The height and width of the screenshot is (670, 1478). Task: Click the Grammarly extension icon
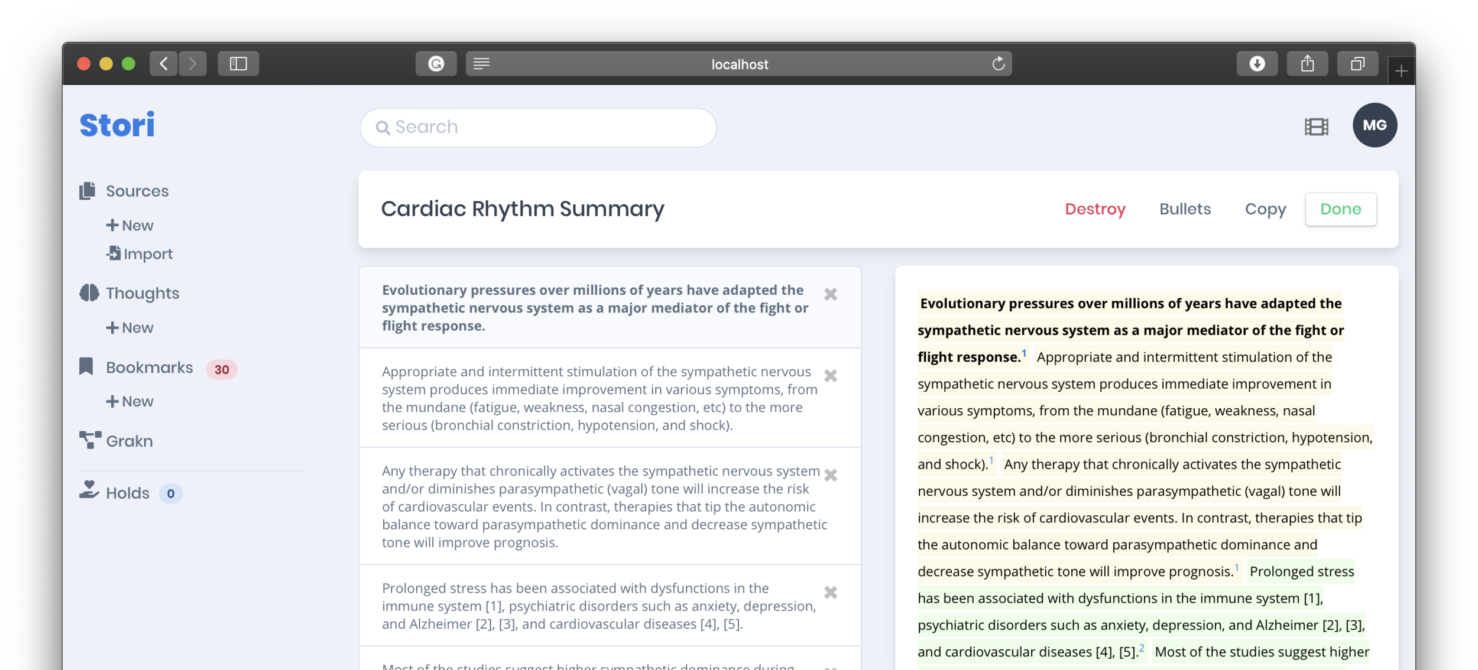point(436,64)
